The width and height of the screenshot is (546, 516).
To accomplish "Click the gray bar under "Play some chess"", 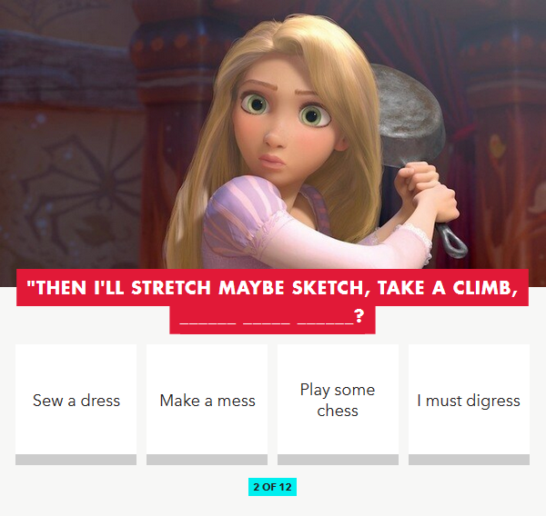I will tap(338, 460).
